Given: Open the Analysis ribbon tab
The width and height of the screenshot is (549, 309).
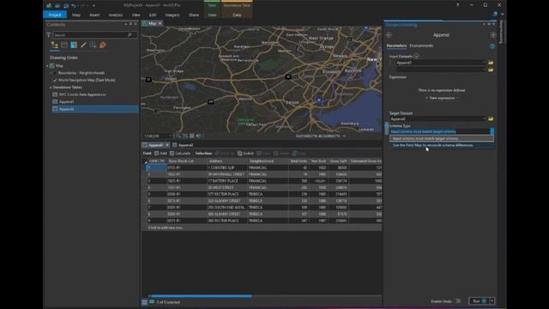Looking at the screenshot, I should [x=116, y=15].
